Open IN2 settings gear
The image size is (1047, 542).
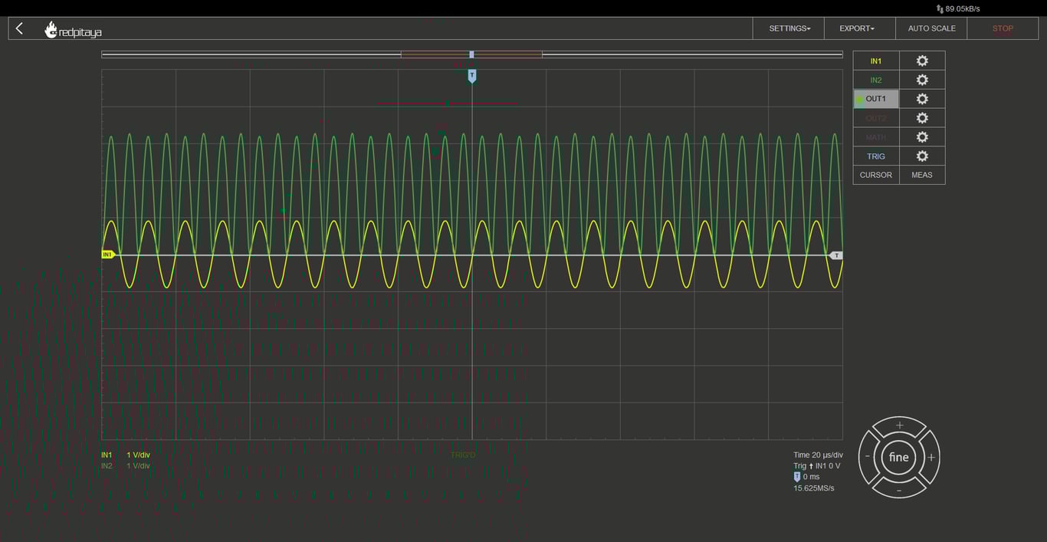[922, 80]
